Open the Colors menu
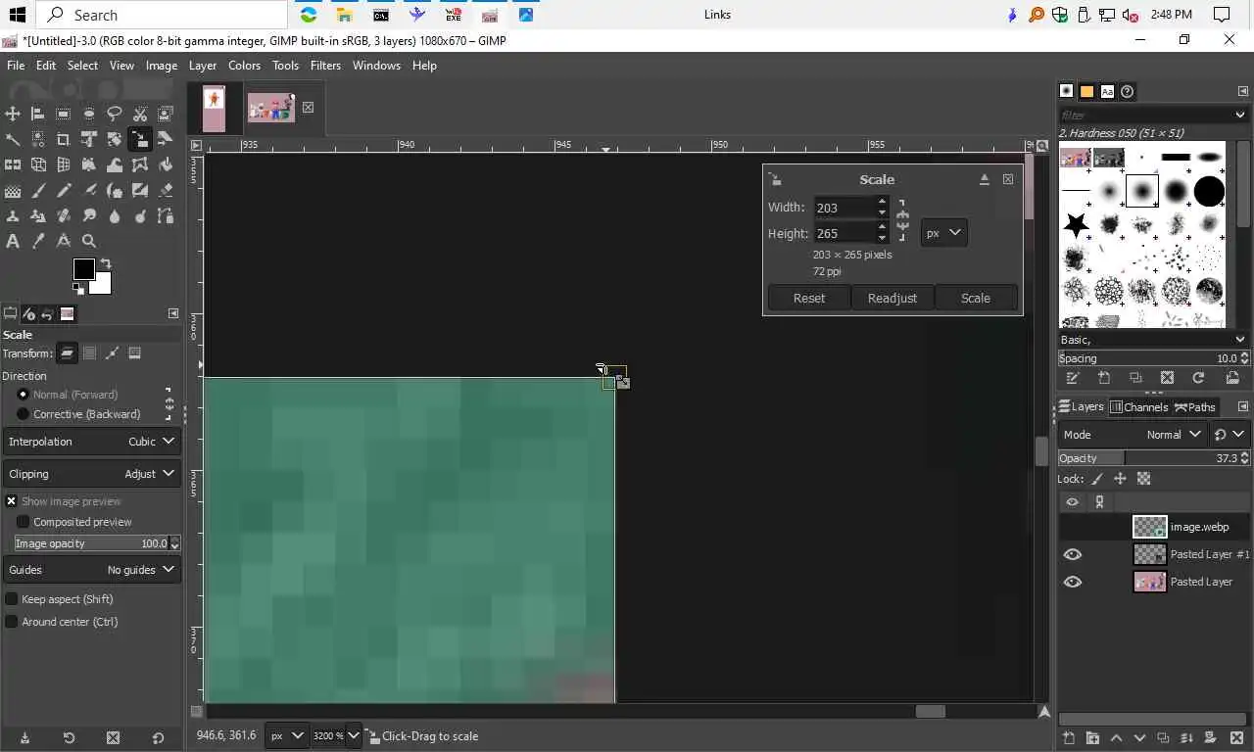The width and height of the screenshot is (1254, 752). [244, 66]
